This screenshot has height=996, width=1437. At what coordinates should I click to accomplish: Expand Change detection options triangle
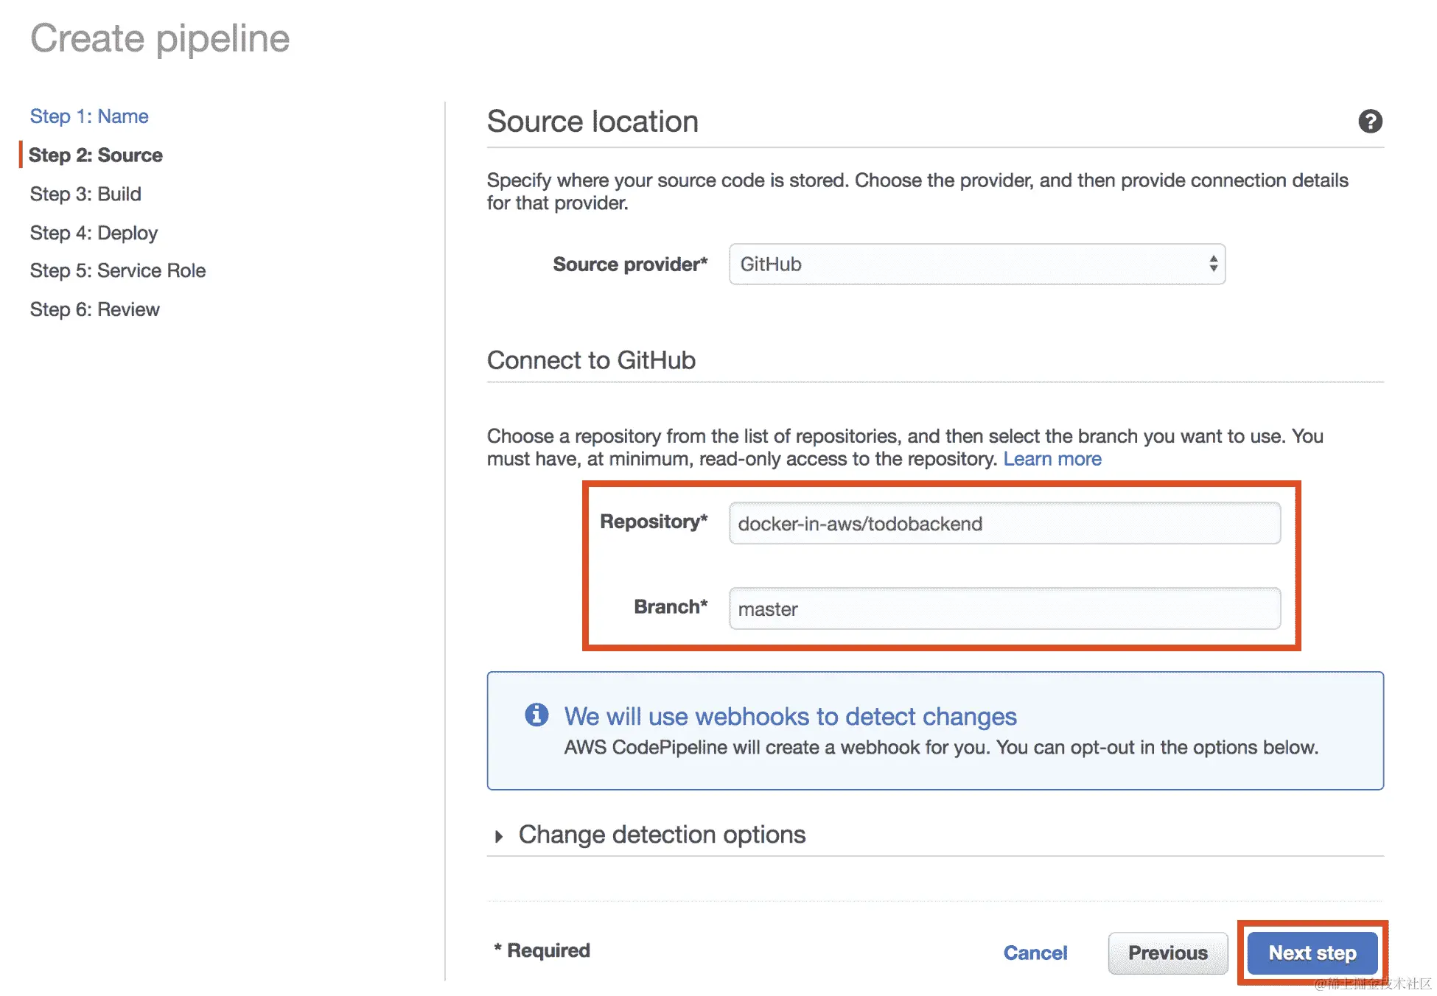[x=499, y=836]
